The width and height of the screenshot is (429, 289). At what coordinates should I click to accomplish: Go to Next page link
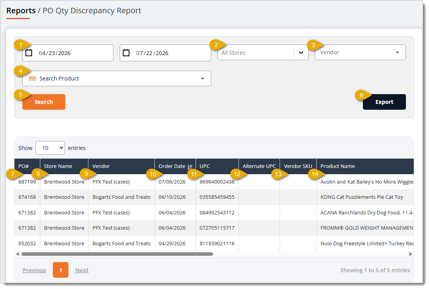[82, 270]
